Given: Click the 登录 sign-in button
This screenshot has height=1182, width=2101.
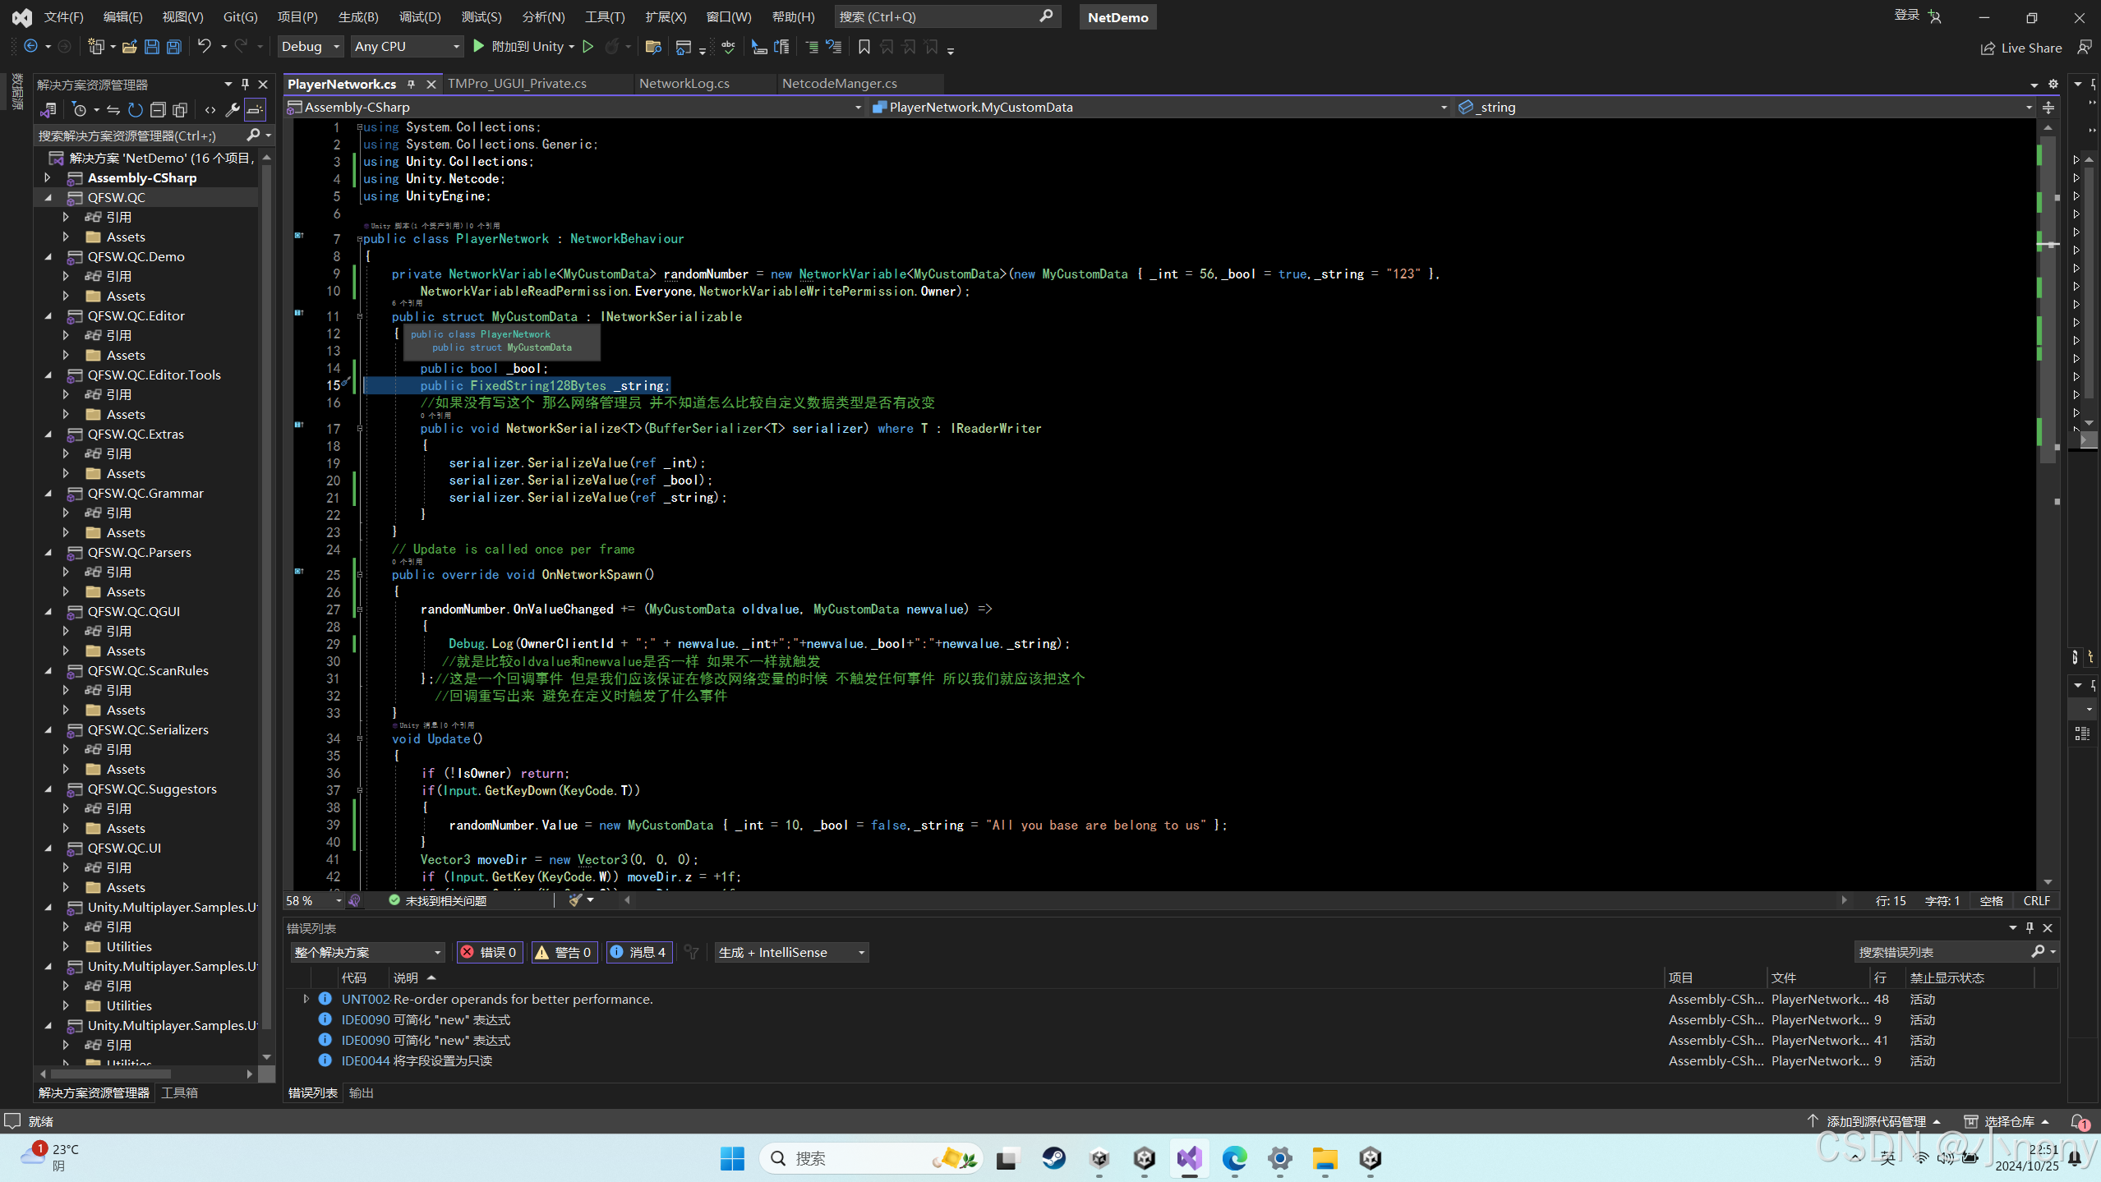Looking at the screenshot, I should (1908, 16).
